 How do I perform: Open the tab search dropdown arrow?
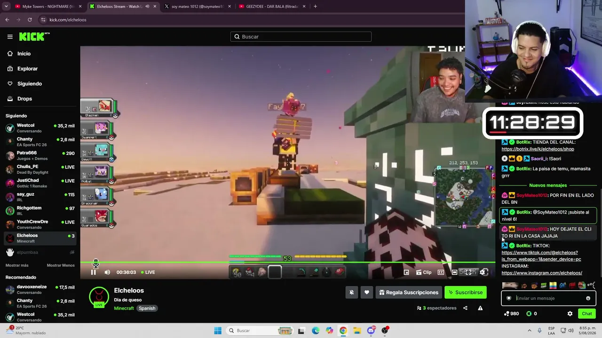click(x=6, y=7)
